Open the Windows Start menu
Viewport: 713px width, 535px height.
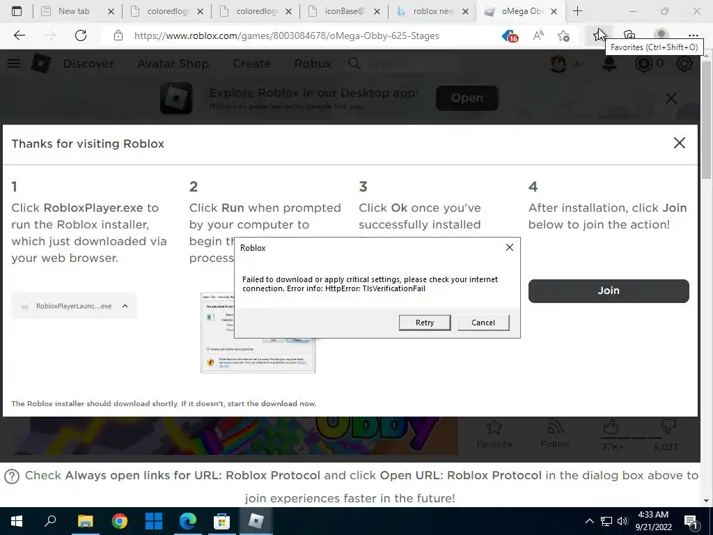click(17, 521)
